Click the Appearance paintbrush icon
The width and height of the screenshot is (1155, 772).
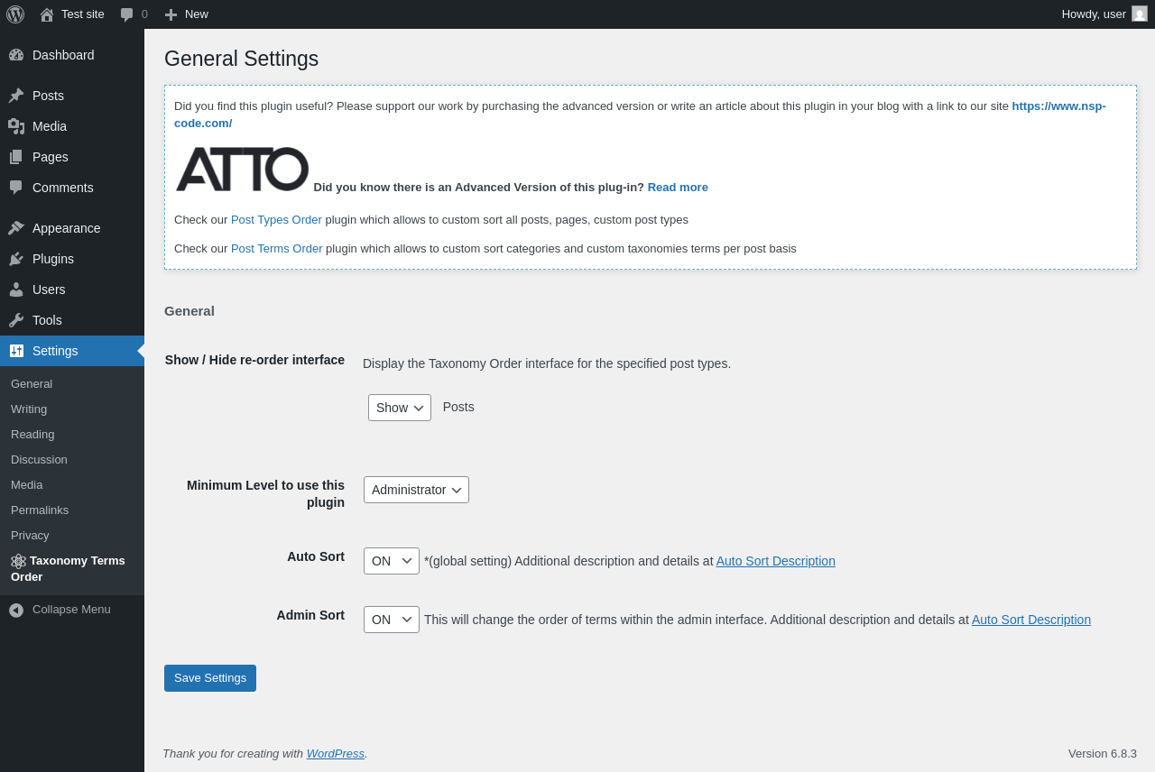coord(16,228)
